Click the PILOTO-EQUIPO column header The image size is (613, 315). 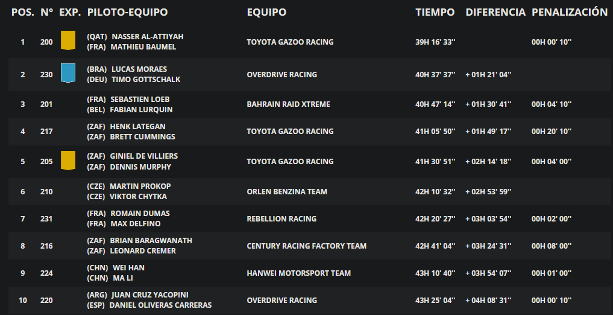click(x=127, y=12)
